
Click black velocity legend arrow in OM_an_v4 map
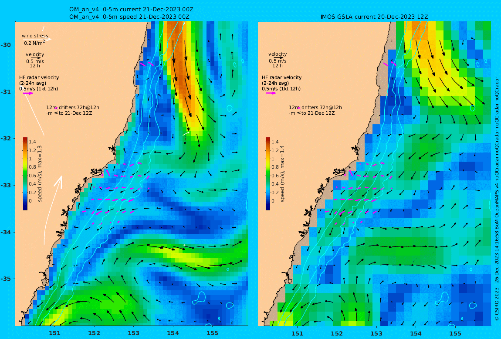(x=36, y=58)
